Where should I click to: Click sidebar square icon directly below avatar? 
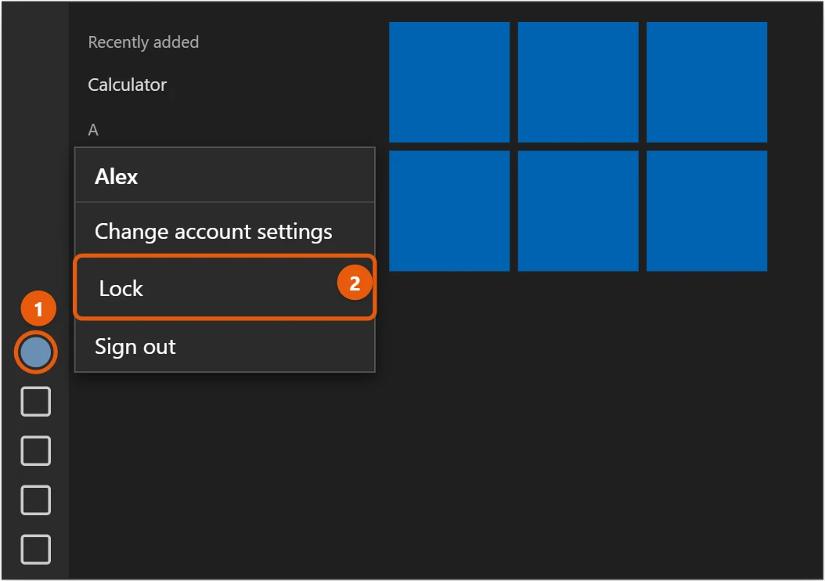point(36,402)
